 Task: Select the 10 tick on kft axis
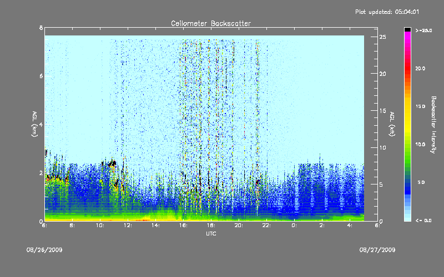point(382,147)
